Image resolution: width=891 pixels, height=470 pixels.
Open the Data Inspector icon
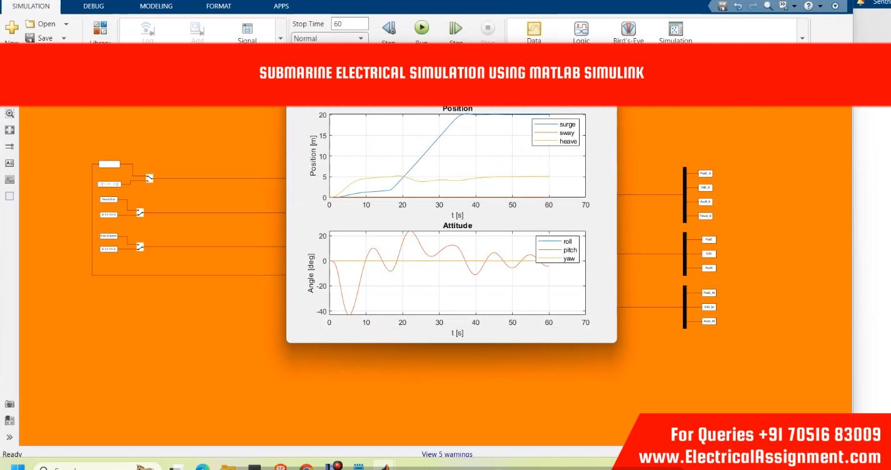pos(534,29)
